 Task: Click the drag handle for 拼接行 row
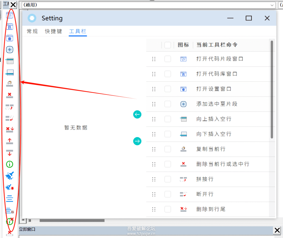pos(154,179)
